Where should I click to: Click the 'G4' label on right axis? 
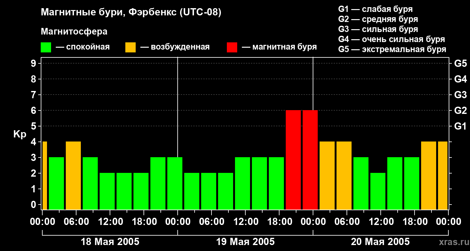461,79
